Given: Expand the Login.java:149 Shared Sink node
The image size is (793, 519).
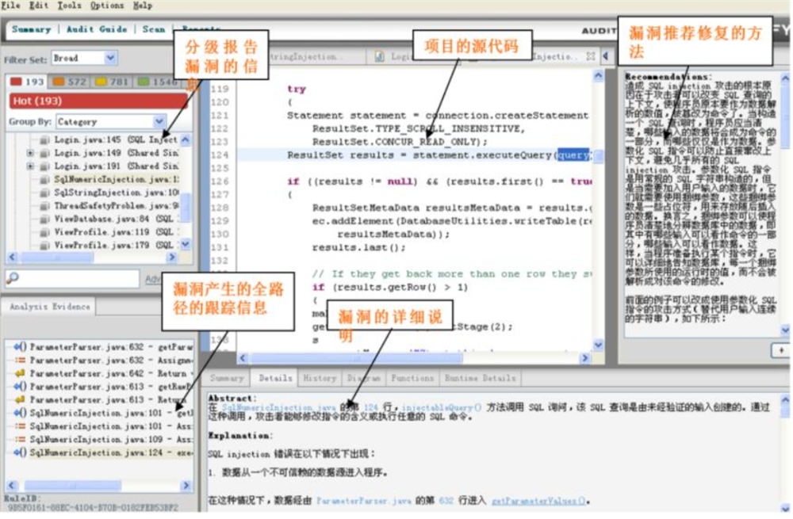Looking at the screenshot, I should (30, 153).
